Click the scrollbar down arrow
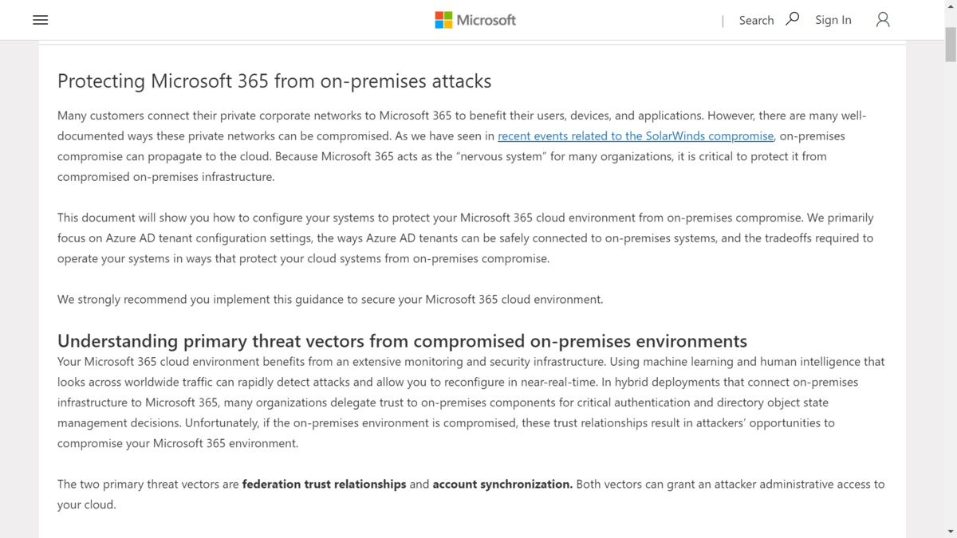 point(951,532)
